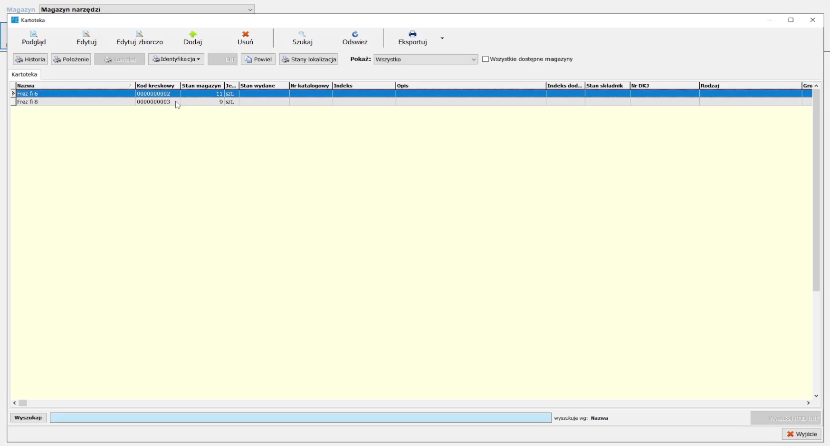The width and height of the screenshot is (830, 446).
Task: Open Stany lokalizacja button
Action: coord(309,59)
